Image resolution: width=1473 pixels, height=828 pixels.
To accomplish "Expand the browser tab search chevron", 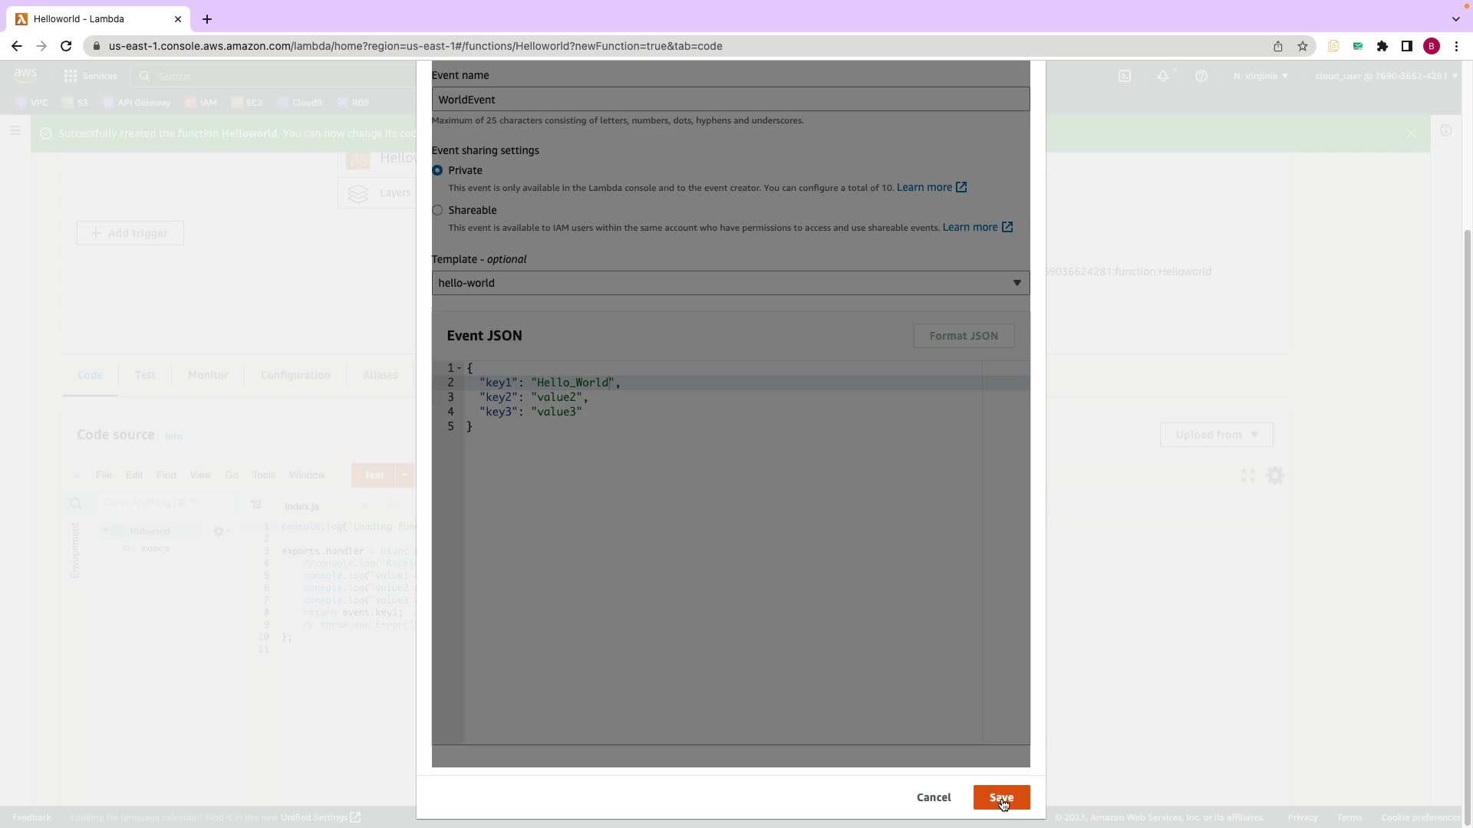I will tap(1455, 19).
